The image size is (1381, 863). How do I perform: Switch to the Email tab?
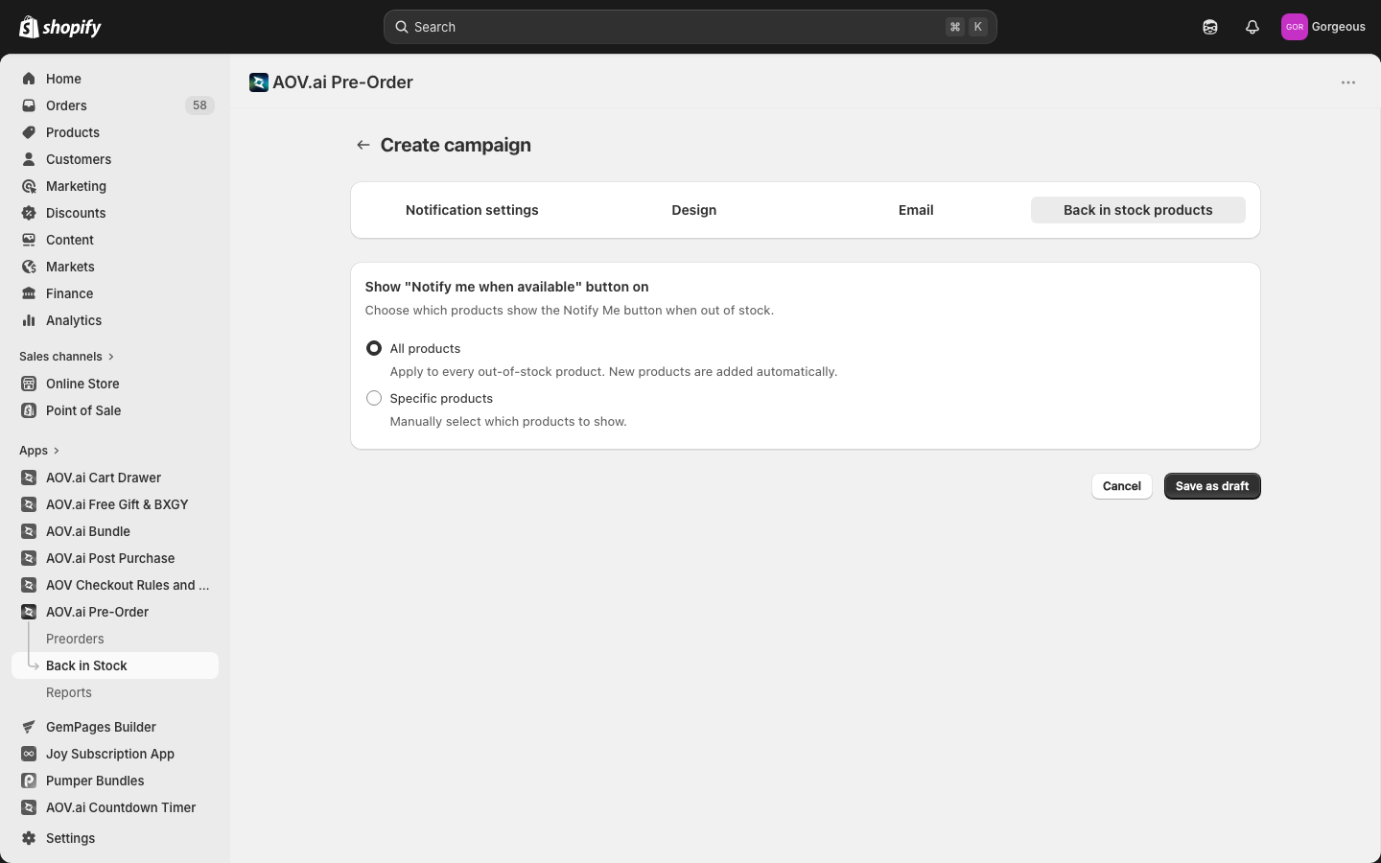point(916,210)
